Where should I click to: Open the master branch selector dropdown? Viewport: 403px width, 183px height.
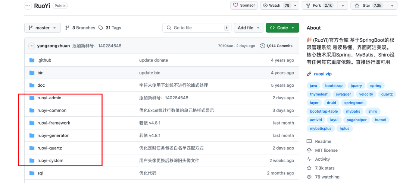click(43, 28)
